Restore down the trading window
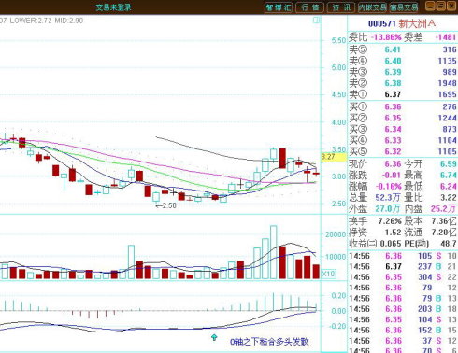Image resolution: width=458 pixels, height=353 pixels. [x=441, y=7]
